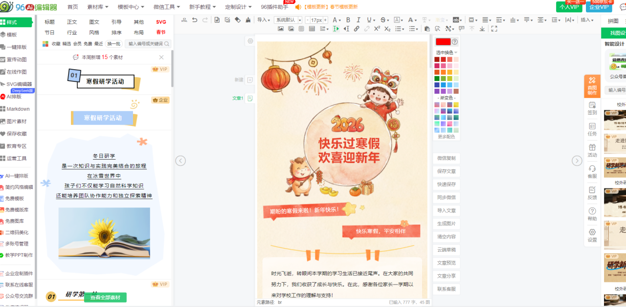This screenshot has width=626, height=307.
Task: Click the insert table icon
Action: click(313, 29)
